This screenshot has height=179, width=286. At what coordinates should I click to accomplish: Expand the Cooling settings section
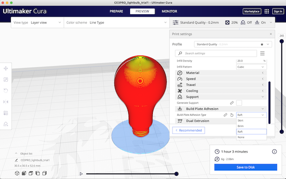(x=221, y=91)
